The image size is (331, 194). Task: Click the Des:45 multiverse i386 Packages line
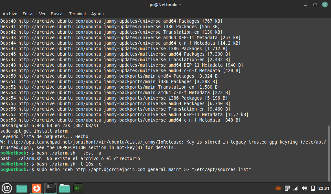114,49
